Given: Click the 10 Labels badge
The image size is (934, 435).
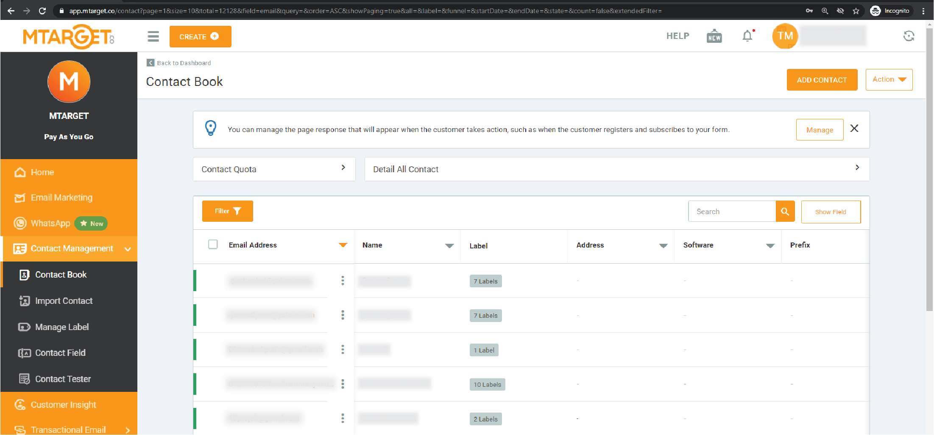Looking at the screenshot, I should tap(487, 384).
